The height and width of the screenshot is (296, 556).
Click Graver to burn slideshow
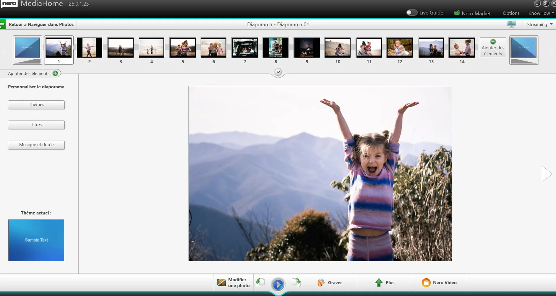[x=330, y=283]
